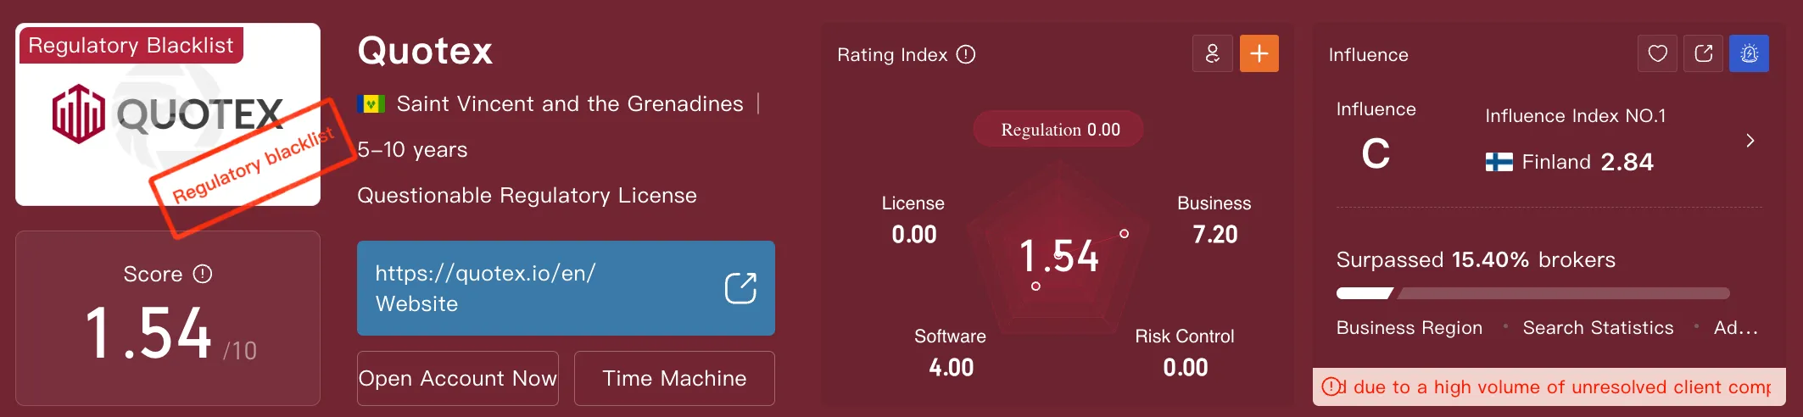
Task: Click the 5-10 years text
Action: [412, 150]
